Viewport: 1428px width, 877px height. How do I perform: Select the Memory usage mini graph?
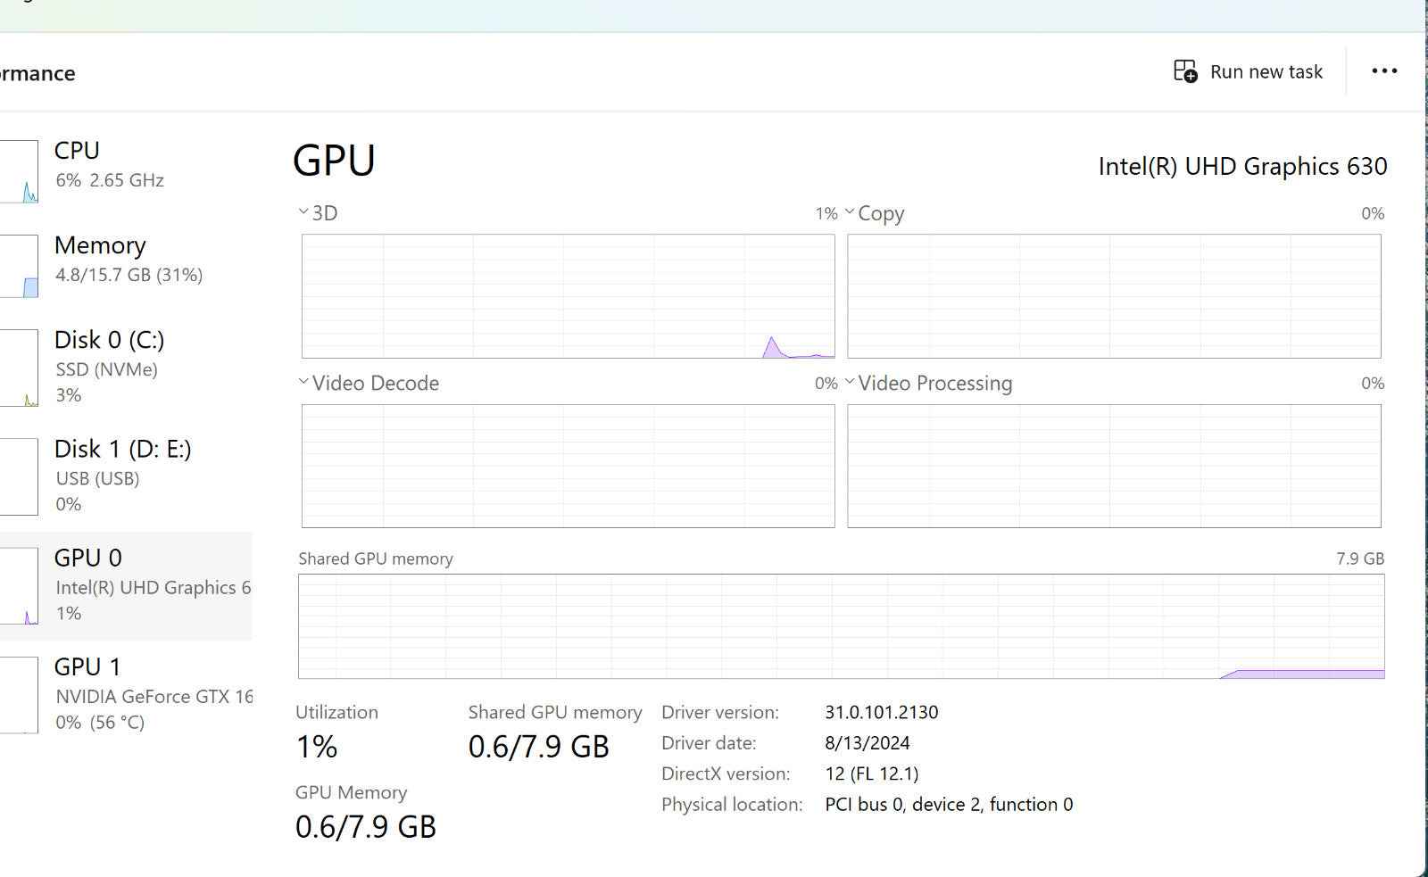(20, 266)
